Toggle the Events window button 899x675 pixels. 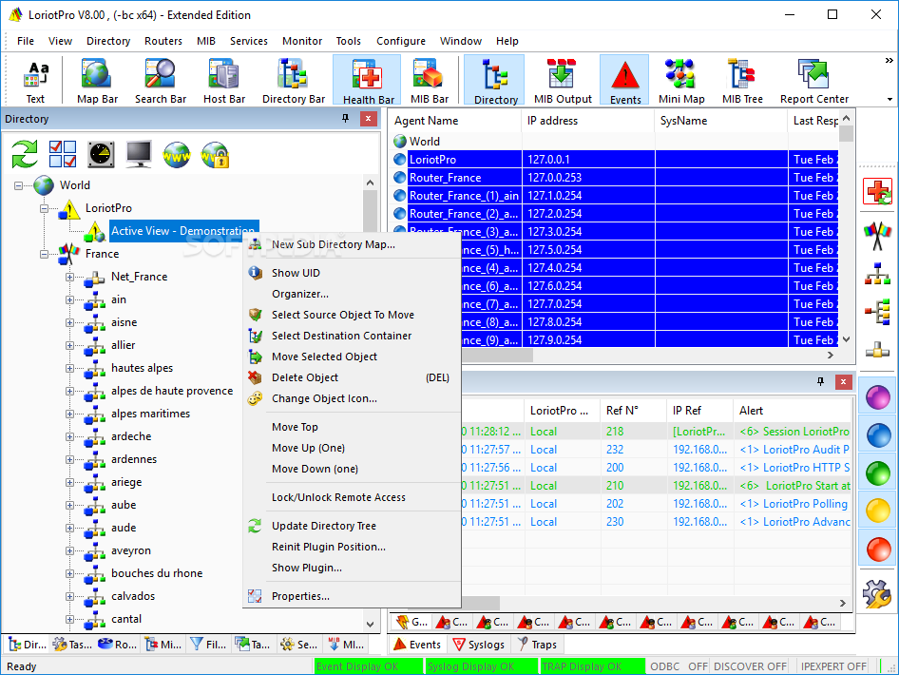tap(625, 82)
